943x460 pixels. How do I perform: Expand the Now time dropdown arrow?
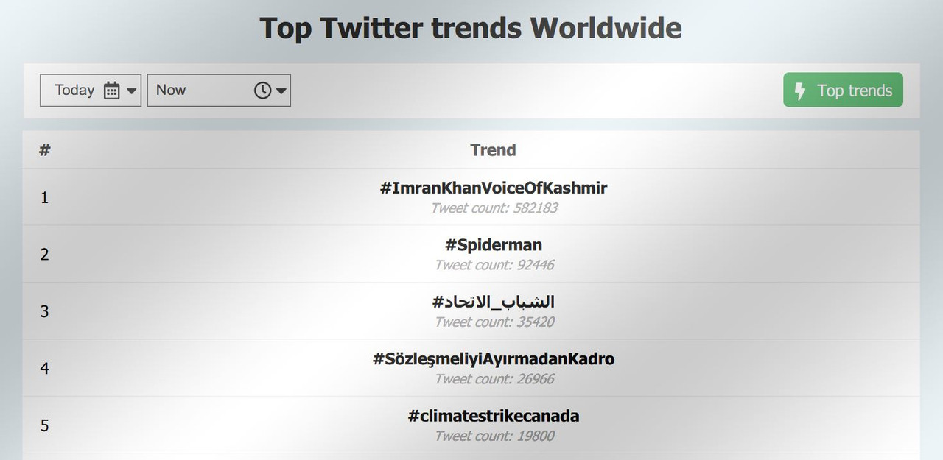point(281,91)
